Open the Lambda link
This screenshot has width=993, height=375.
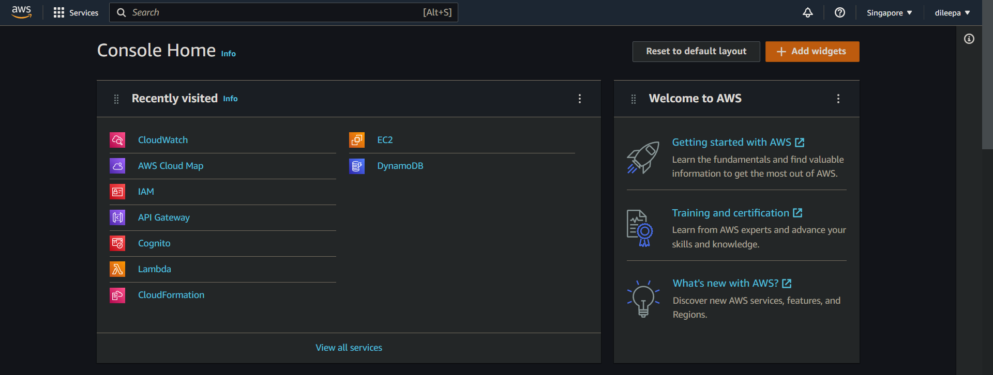click(x=155, y=269)
